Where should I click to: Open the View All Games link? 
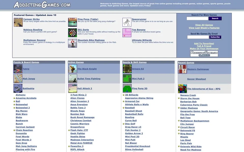pyautogui.click(x=204, y=25)
